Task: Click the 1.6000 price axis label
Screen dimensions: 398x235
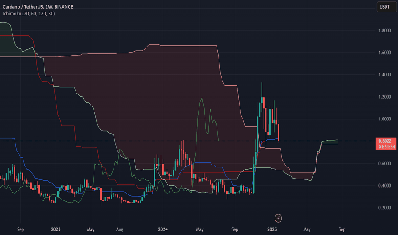Action: pyautogui.click(x=384, y=53)
